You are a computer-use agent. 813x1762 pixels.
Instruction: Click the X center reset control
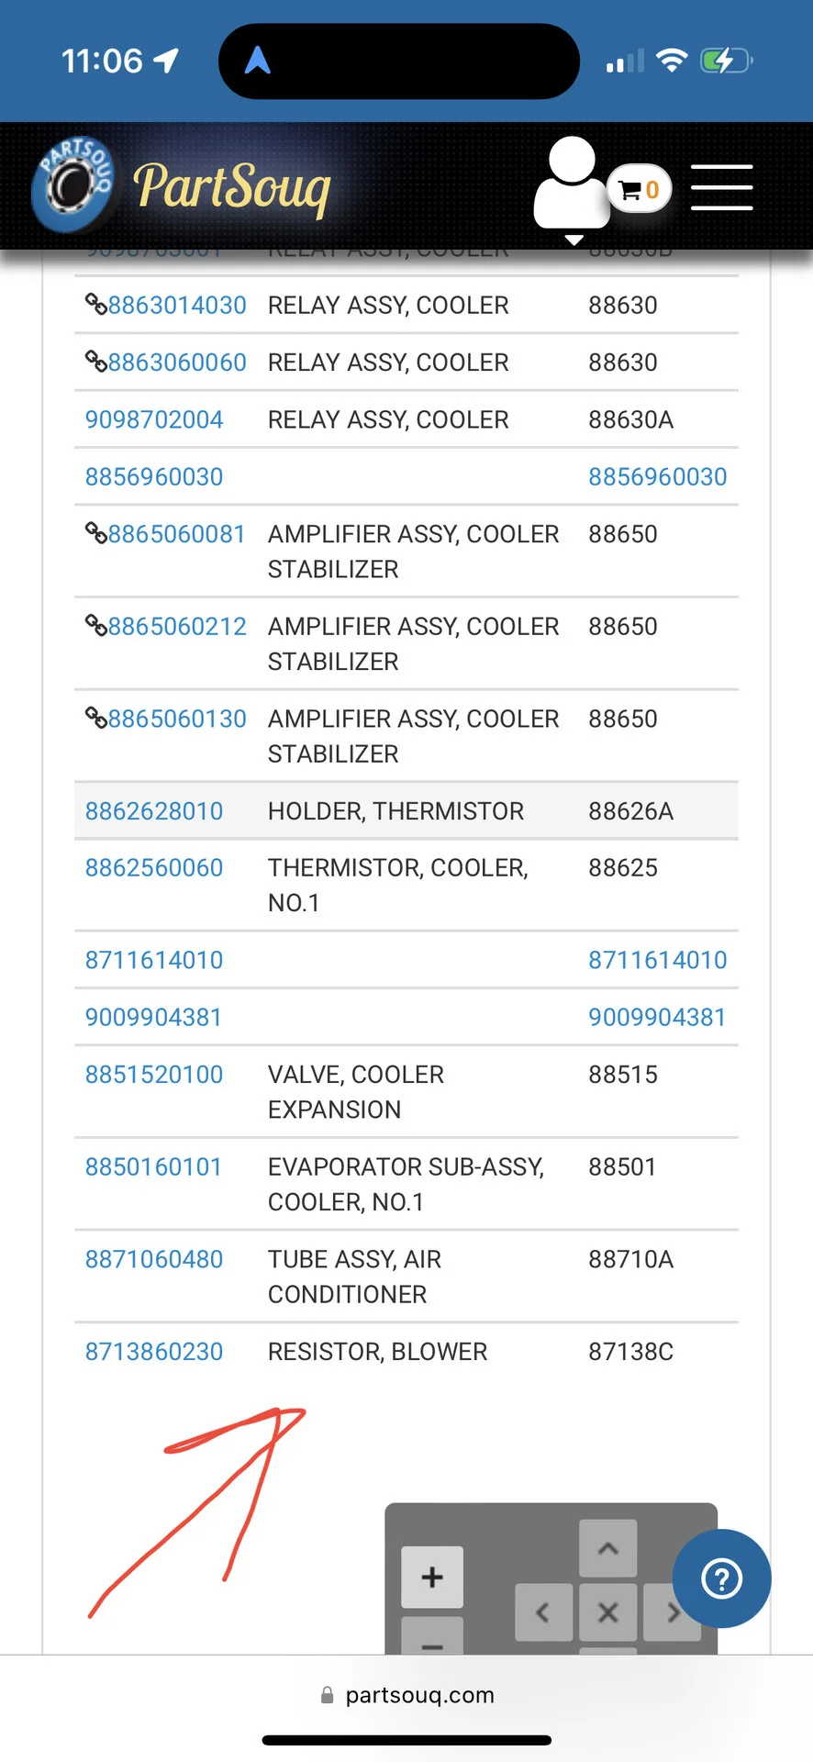point(607,1612)
